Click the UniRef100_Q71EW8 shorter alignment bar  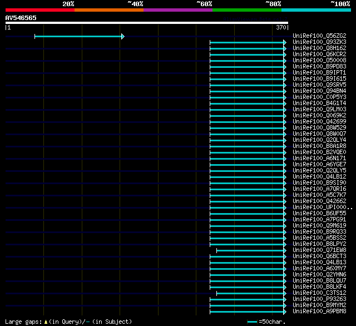(x=251, y=251)
